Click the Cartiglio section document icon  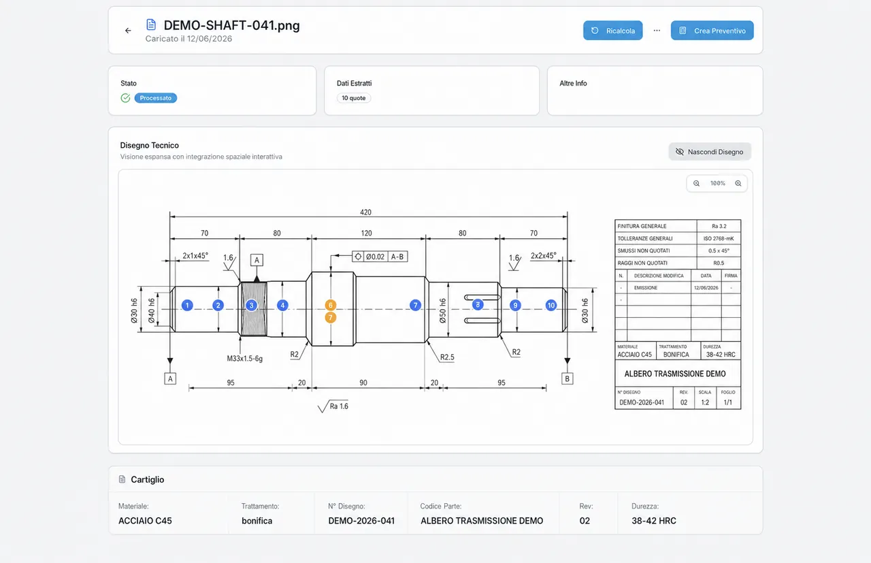122,479
